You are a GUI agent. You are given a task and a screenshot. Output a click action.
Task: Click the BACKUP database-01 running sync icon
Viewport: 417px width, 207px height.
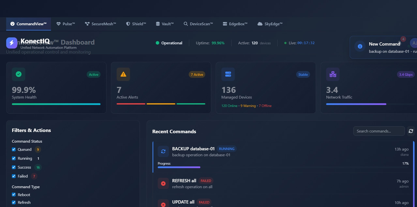(x=163, y=151)
